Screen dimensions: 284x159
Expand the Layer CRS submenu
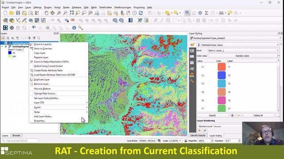click(59, 102)
